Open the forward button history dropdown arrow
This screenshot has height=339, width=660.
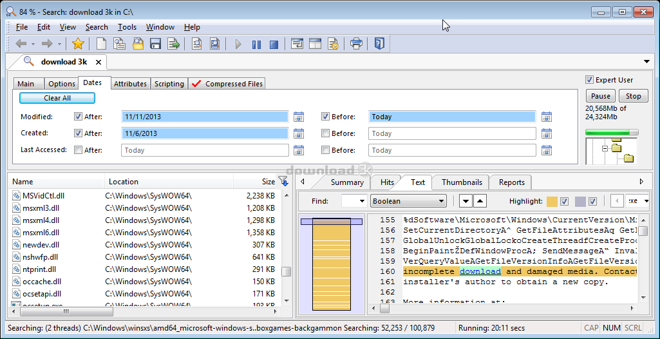tap(59, 44)
